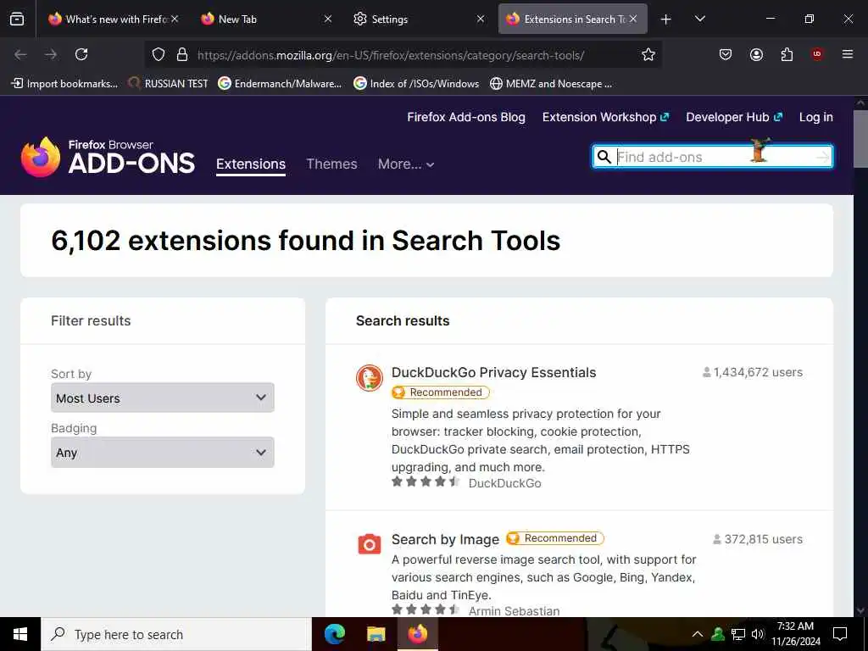Bookmark this page with the star icon
Viewport: 868px width, 651px height.
[648, 54]
